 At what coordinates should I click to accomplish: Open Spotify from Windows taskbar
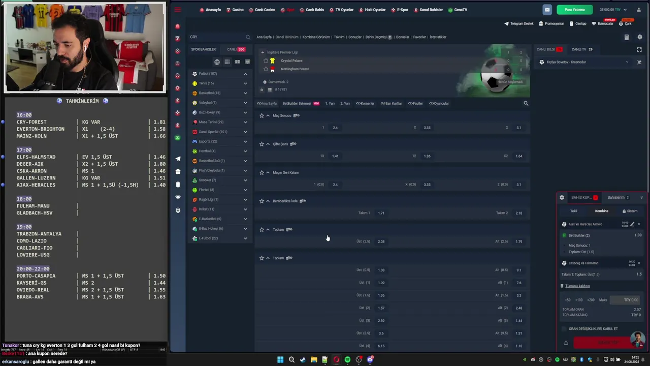(347, 360)
